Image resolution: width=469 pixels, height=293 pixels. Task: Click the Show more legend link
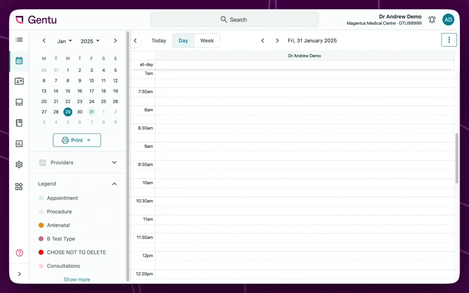tap(77, 279)
